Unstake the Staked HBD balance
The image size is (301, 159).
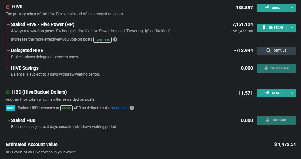276,120
